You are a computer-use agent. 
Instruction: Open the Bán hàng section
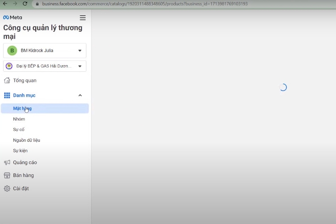(x=23, y=175)
